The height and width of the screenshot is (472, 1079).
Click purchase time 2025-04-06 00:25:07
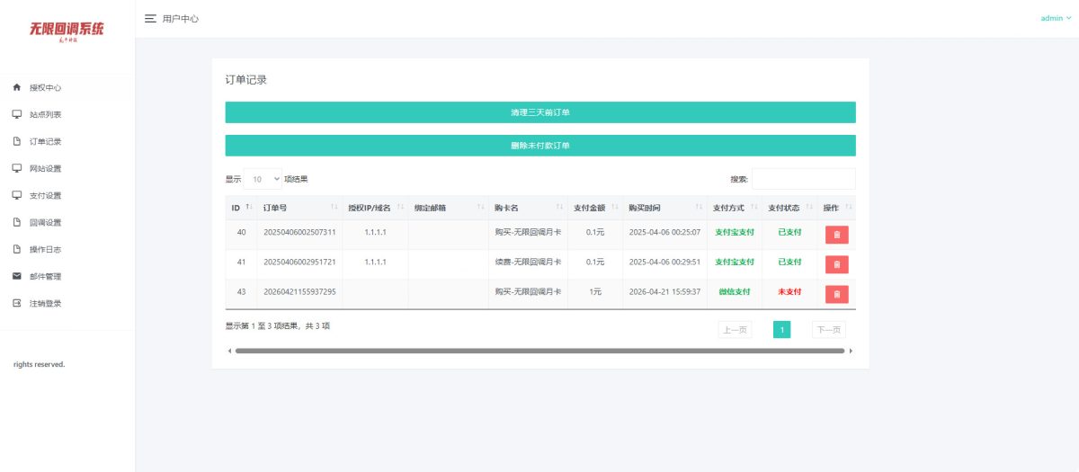tap(664, 233)
